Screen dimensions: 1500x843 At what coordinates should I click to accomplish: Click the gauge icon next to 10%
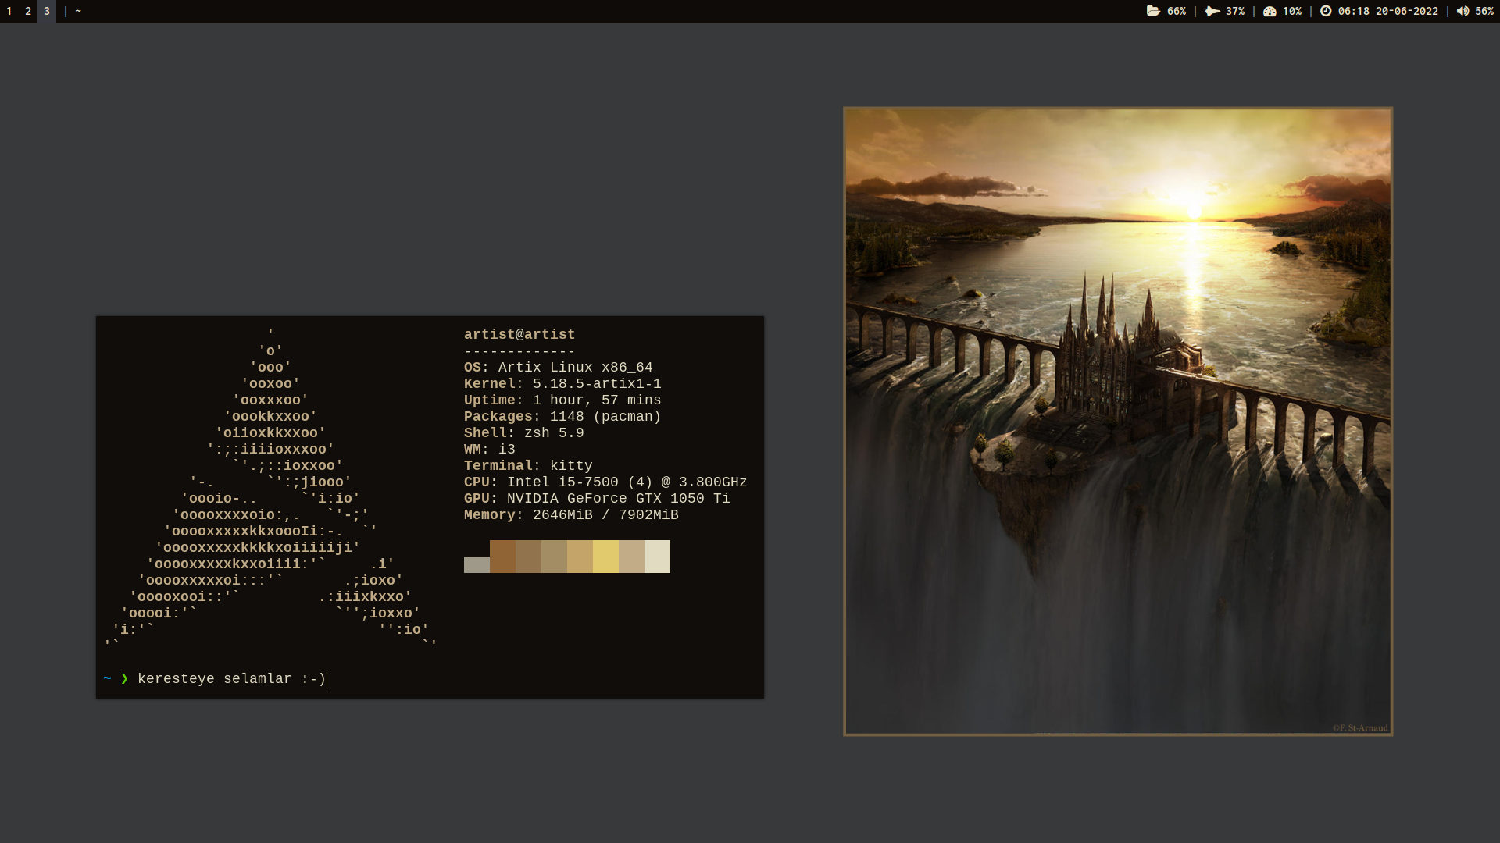click(x=1270, y=11)
